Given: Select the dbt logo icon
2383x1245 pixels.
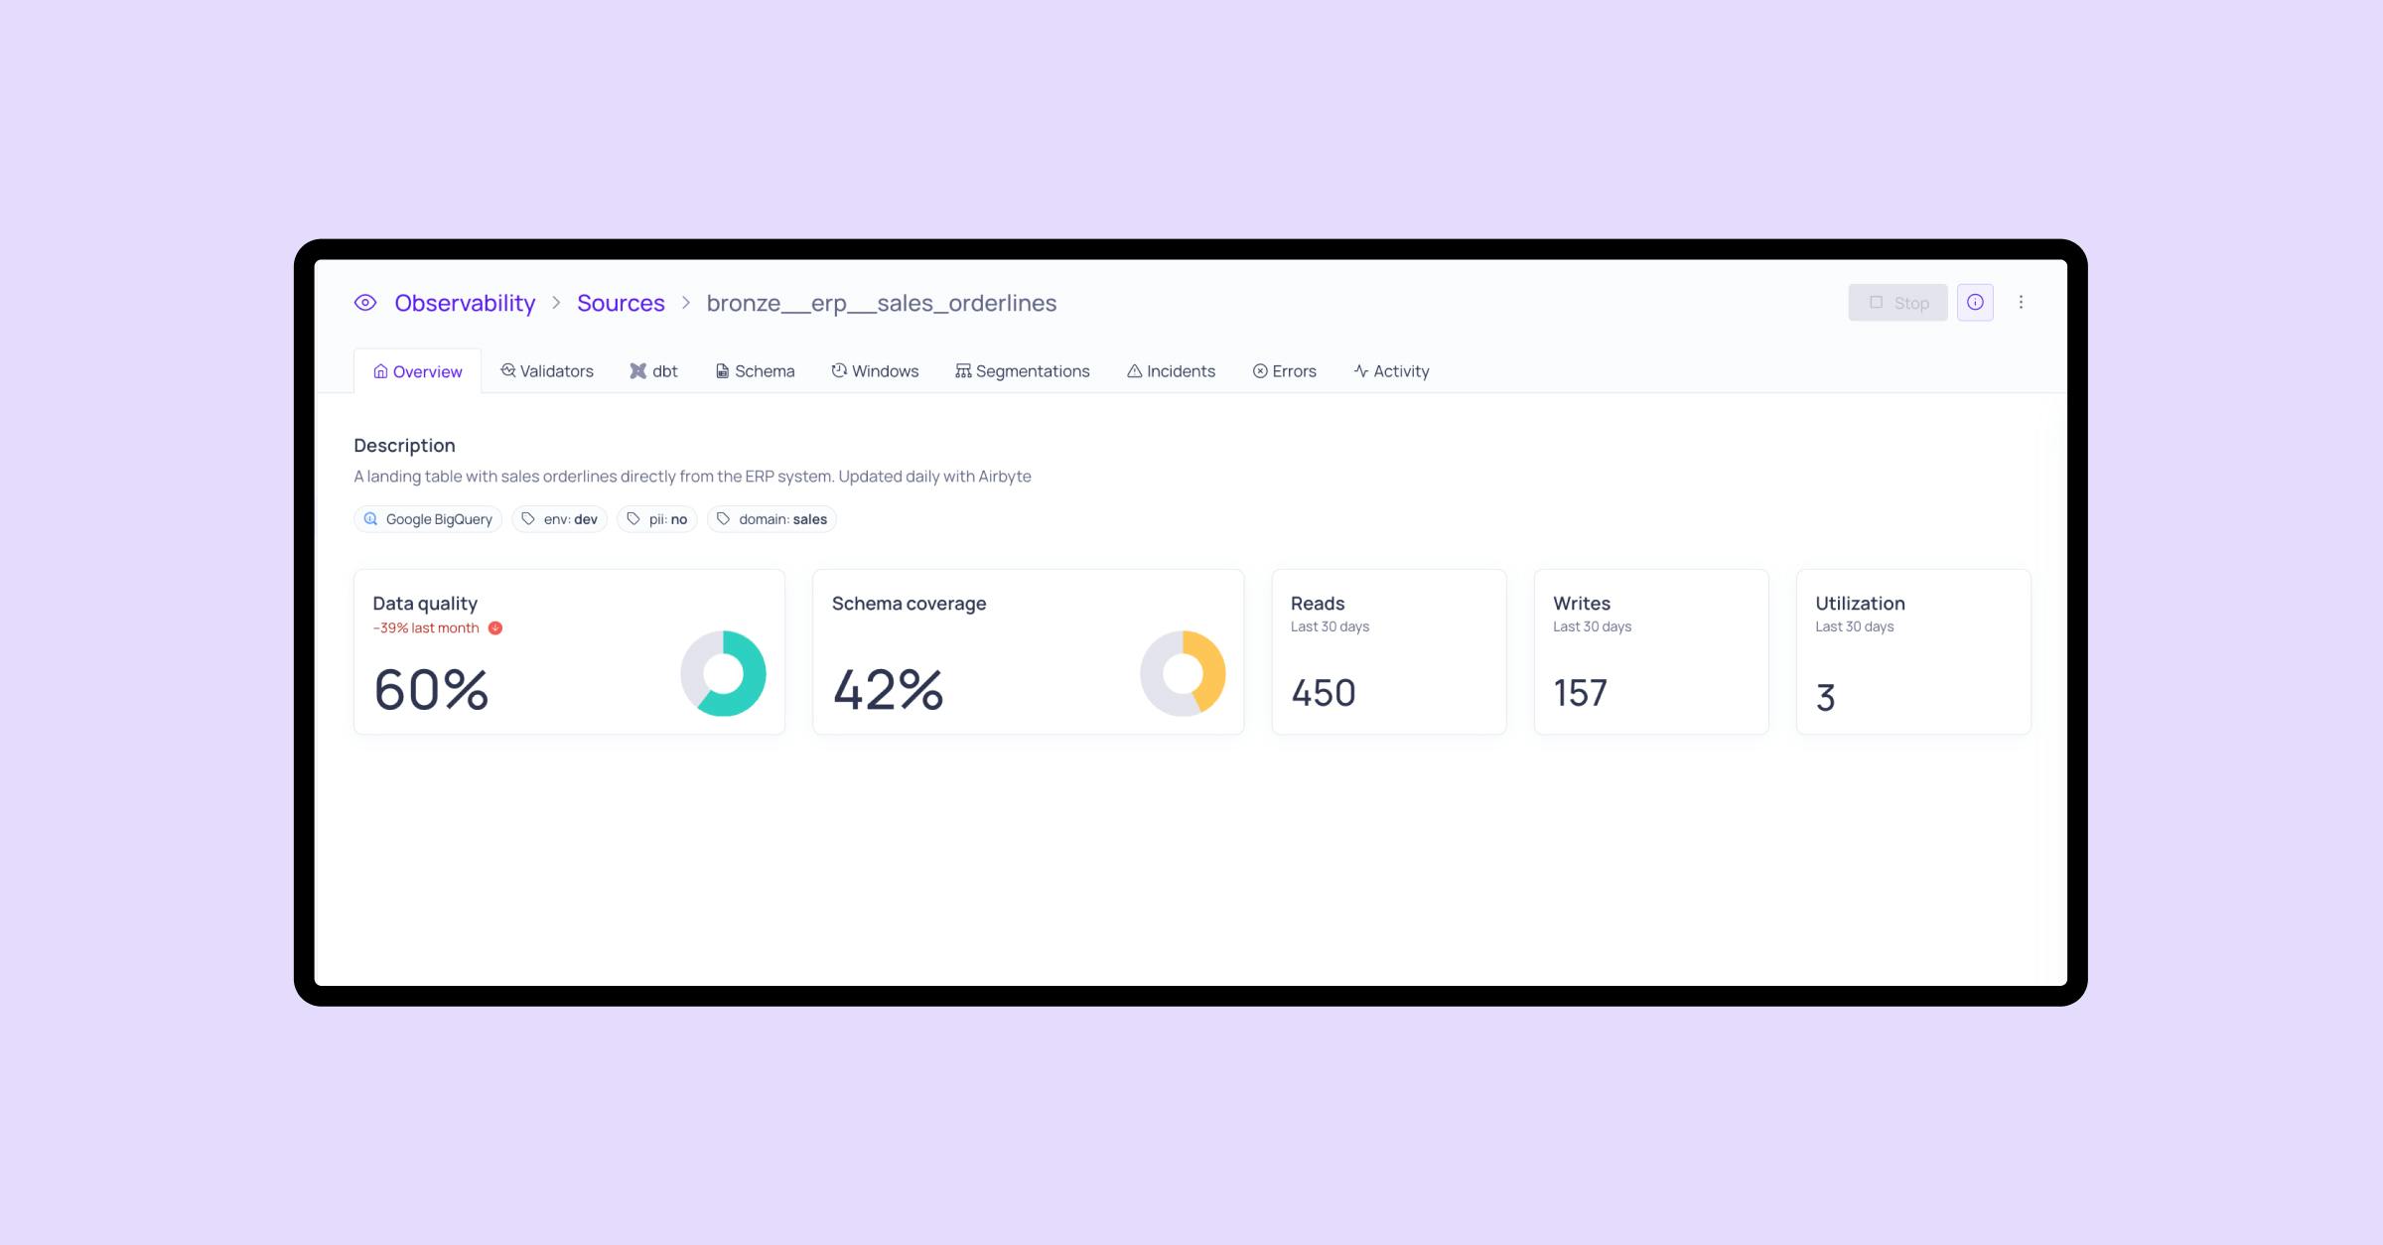Looking at the screenshot, I should click(x=636, y=370).
